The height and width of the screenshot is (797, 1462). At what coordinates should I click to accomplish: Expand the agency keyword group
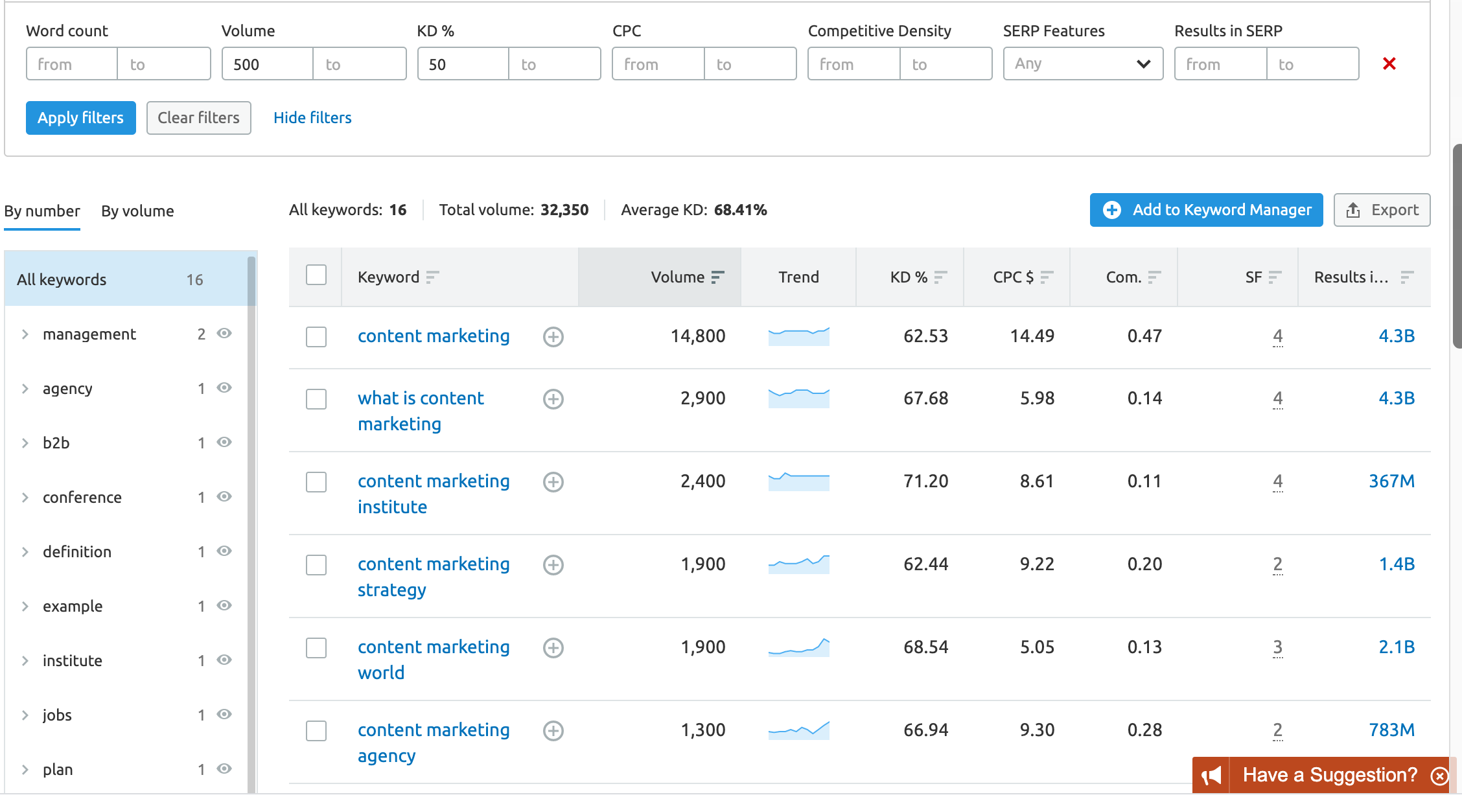tap(25, 389)
